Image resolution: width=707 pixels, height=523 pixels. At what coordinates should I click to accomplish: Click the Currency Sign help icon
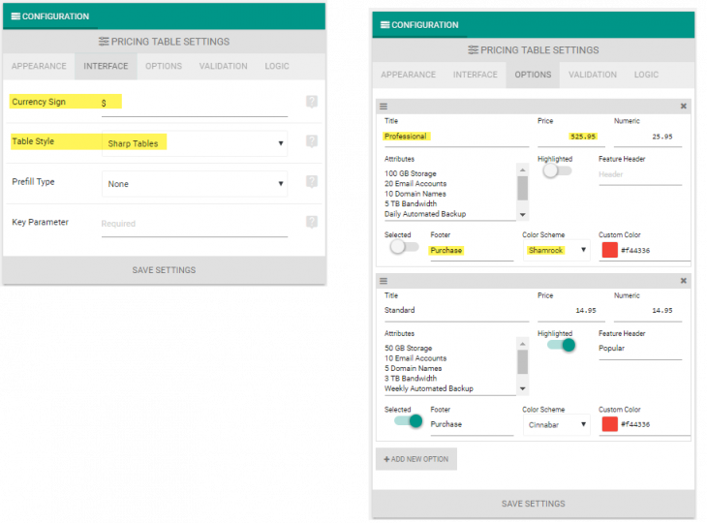pyautogui.click(x=312, y=102)
